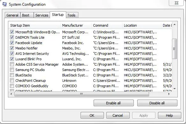Viewport: 186px width, 124px height.
Task: Select the Meebo Notifier item text
Action: click(26, 48)
